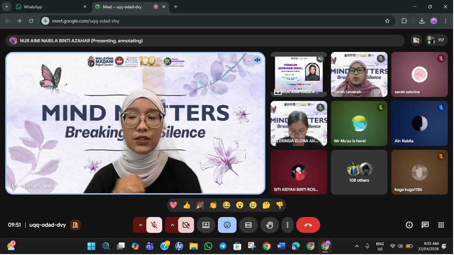The image size is (454, 255).
Task: Toggle closed captions
Action: pos(248,225)
